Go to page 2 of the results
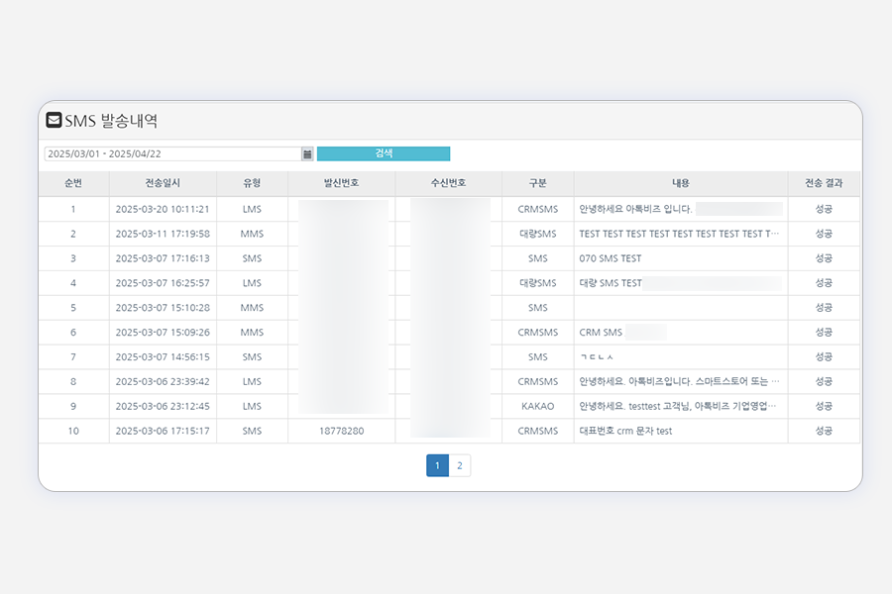892x594 pixels. (x=461, y=464)
